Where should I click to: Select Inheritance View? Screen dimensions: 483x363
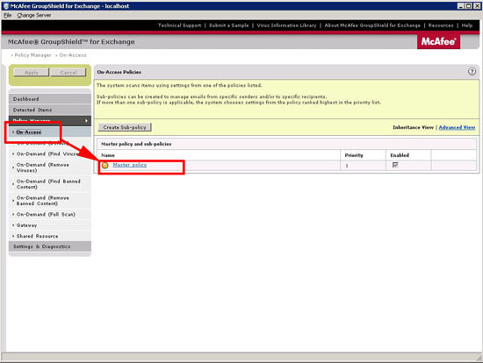413,127
